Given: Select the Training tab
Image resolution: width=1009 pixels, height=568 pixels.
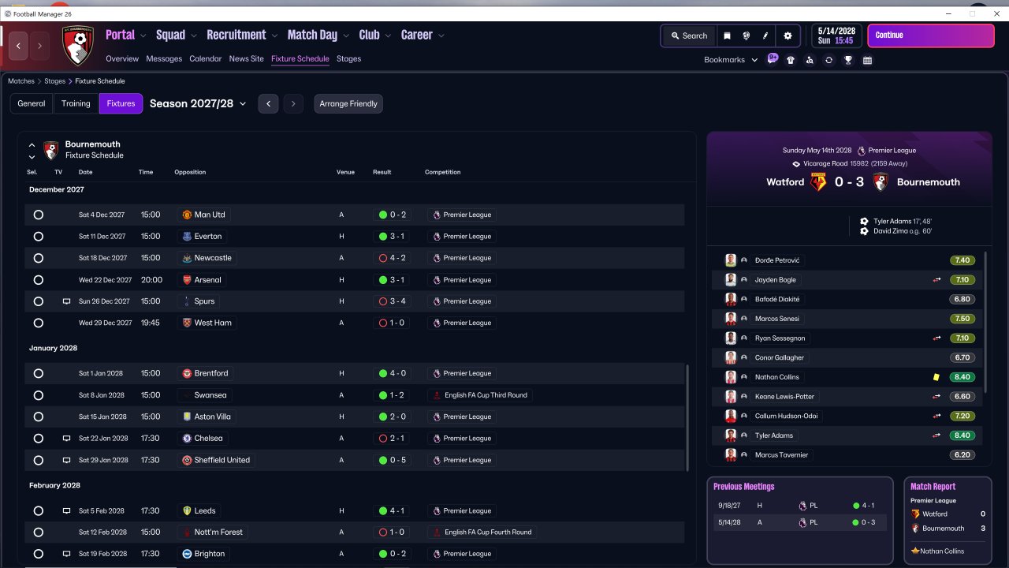Looking at the screenshot, I should (x=76, y=103).
